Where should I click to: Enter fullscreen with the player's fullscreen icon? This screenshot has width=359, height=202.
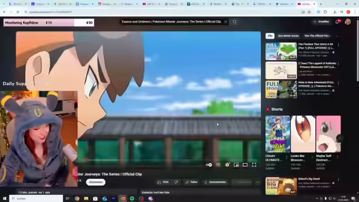254,165
